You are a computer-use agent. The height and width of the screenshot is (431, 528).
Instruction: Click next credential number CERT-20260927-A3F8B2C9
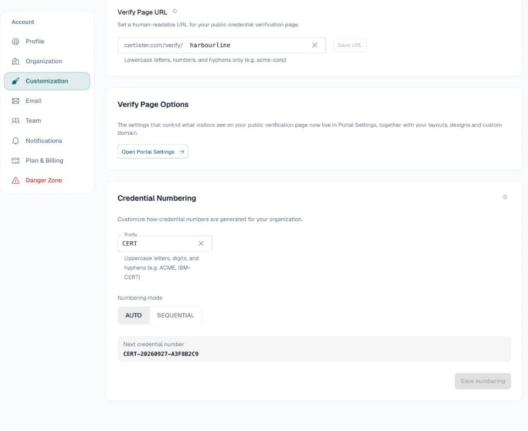click(x=161, y=354)
